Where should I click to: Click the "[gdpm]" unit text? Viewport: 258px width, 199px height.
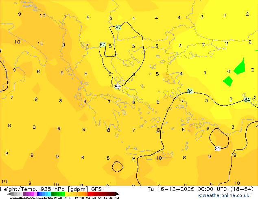[x=78, y=189]
